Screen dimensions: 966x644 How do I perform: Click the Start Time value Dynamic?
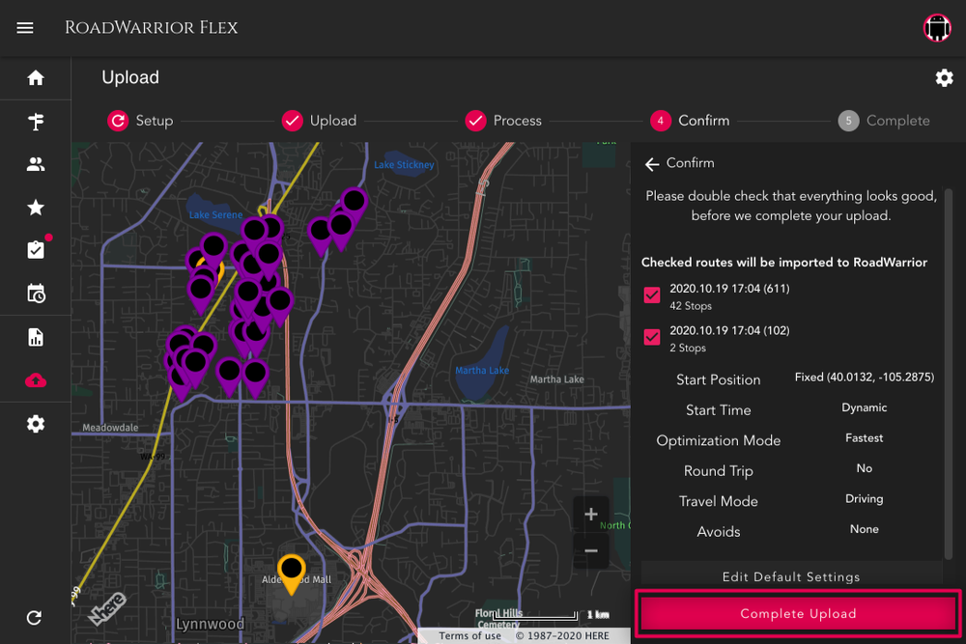click(x=864, y=407)
